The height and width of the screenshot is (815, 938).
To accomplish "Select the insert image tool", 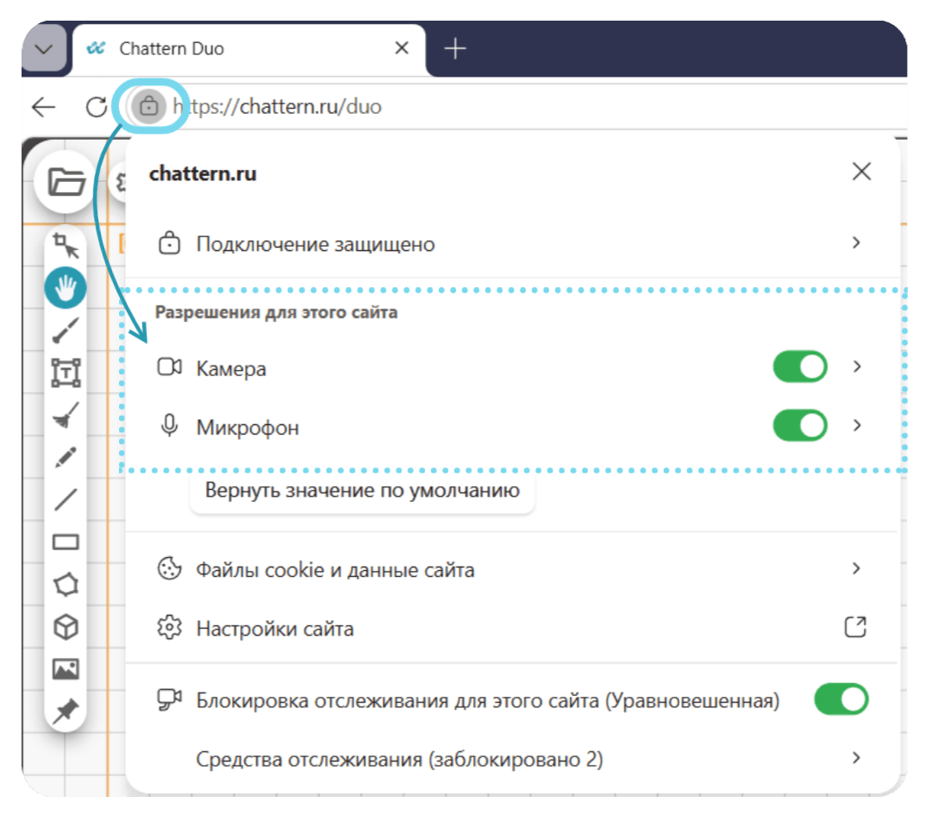I will (x=66, y=669).
